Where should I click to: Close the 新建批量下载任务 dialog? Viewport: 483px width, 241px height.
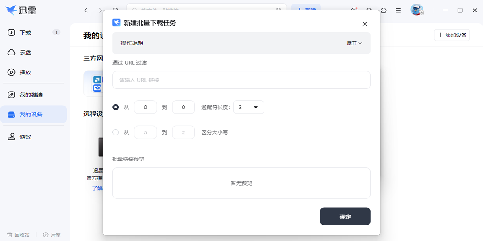pos(365,24)
